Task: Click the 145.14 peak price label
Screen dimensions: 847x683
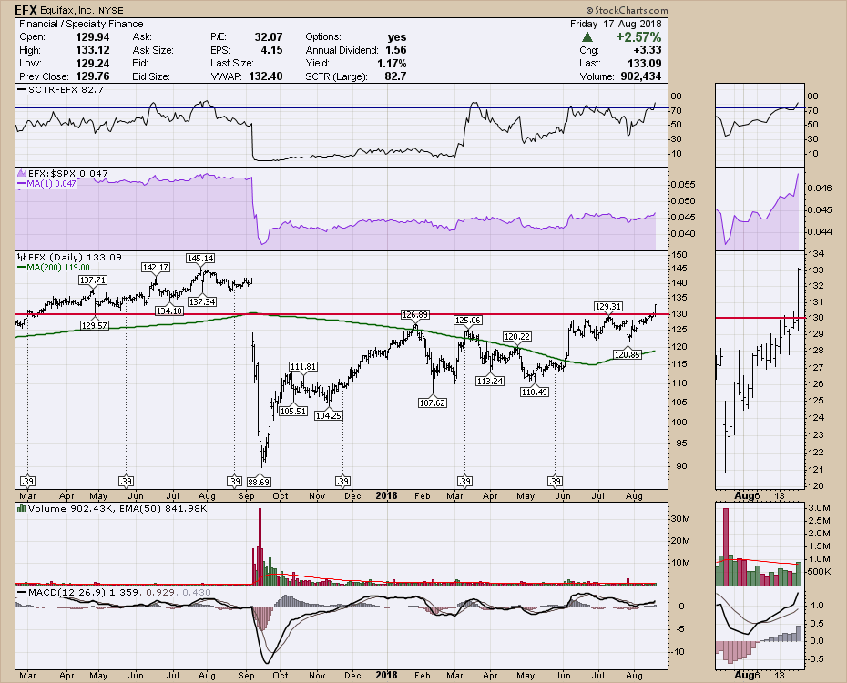Action: pos(199,259)
